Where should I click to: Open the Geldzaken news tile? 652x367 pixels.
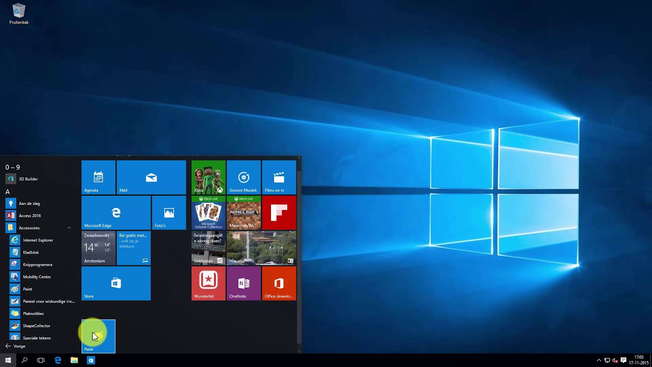tap(208, 248)
